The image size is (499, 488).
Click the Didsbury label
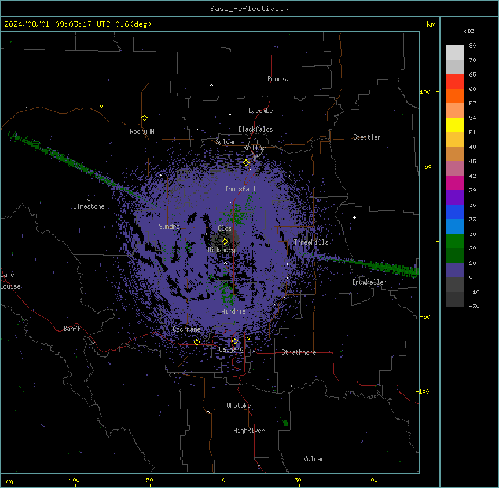(x=222, y=250)
